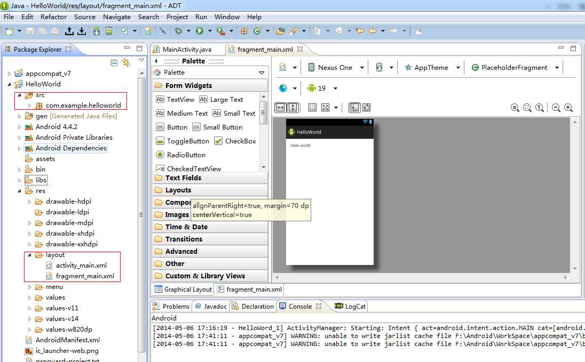
Task: Expand Text Fields palette category
Action: click(x=210, y=178)
